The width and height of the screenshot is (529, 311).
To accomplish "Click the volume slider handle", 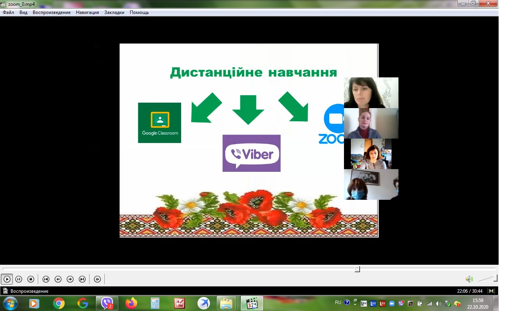I will click(x=495, y=278).
